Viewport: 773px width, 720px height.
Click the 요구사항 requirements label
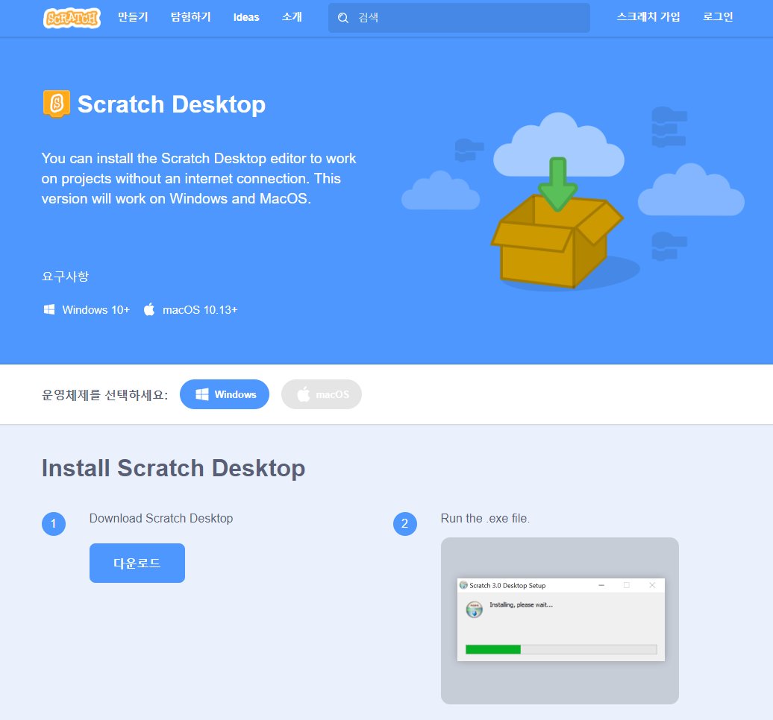click(x=65, y=277)
